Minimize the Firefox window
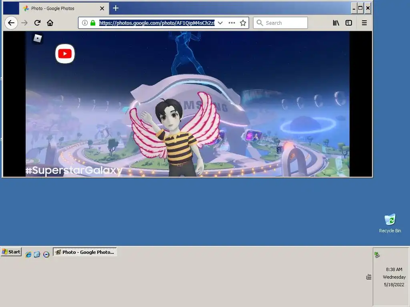This screenshot has width=410, height=307. coord(354,8)
